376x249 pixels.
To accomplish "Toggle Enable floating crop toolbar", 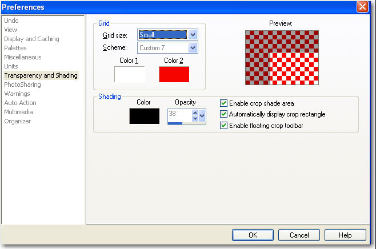I will click(223, 125).
